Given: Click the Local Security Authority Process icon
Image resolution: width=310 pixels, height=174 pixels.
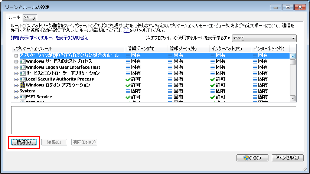Looking at the screenshot, I should [x=22, y=79].
